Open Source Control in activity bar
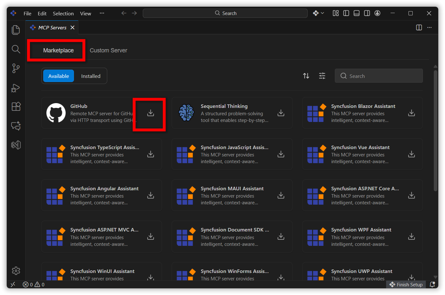This screenshot has height=295, width=445. (16, 68)
